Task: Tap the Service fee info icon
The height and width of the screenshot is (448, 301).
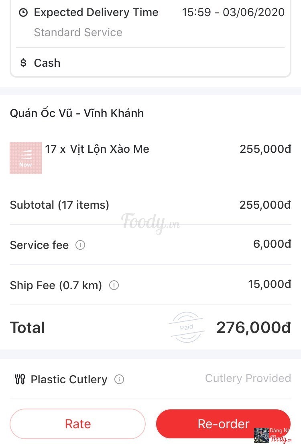Action: 80,245
